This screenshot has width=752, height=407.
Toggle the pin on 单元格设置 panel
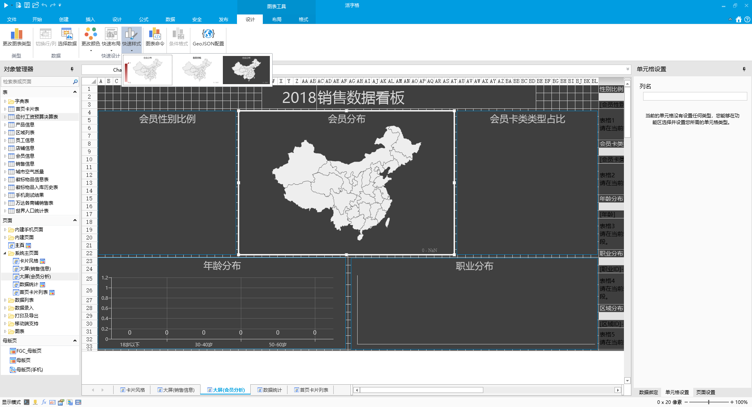tap(744, 69)
